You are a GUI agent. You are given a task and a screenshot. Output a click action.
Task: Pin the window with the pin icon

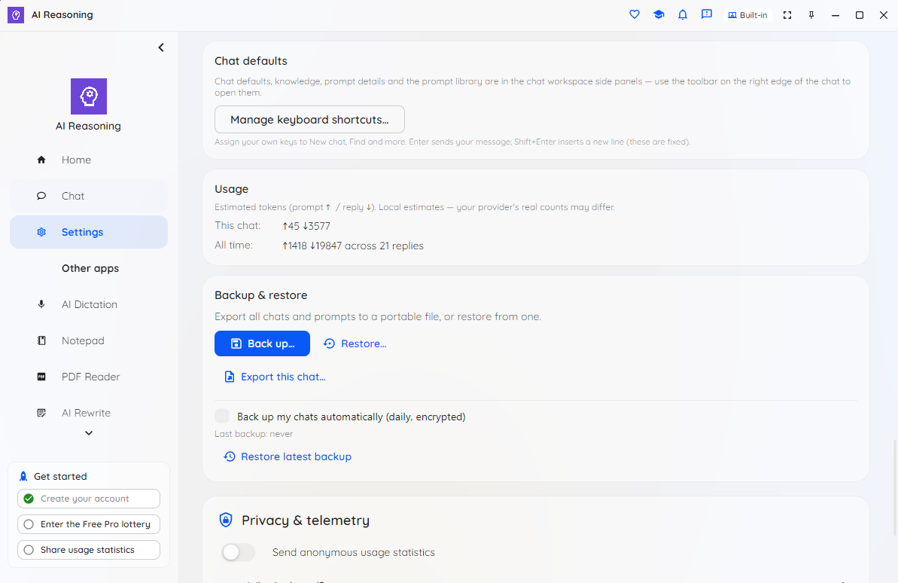coord(811,15)
